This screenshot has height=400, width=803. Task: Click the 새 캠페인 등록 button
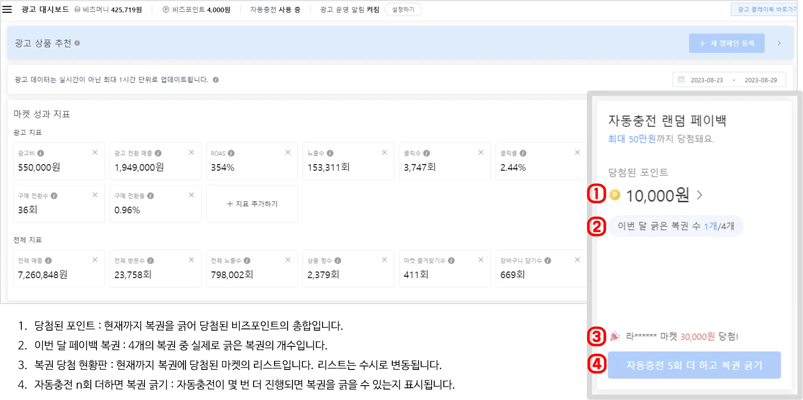(727, 43)
